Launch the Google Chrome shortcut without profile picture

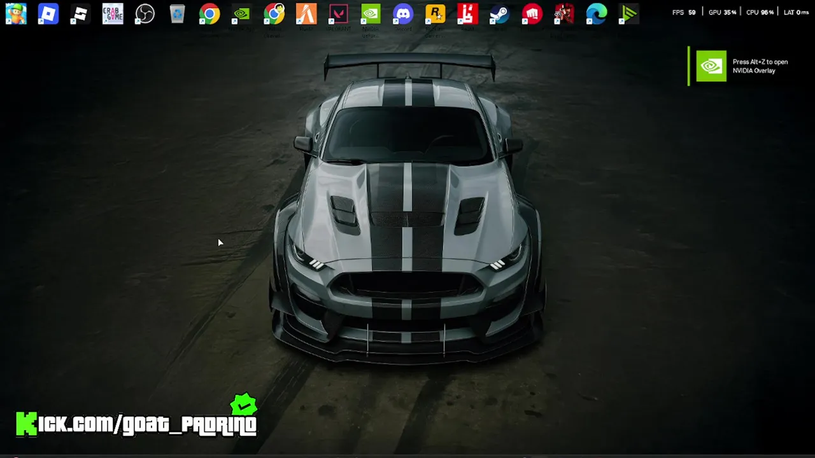[x=209, y=13]
